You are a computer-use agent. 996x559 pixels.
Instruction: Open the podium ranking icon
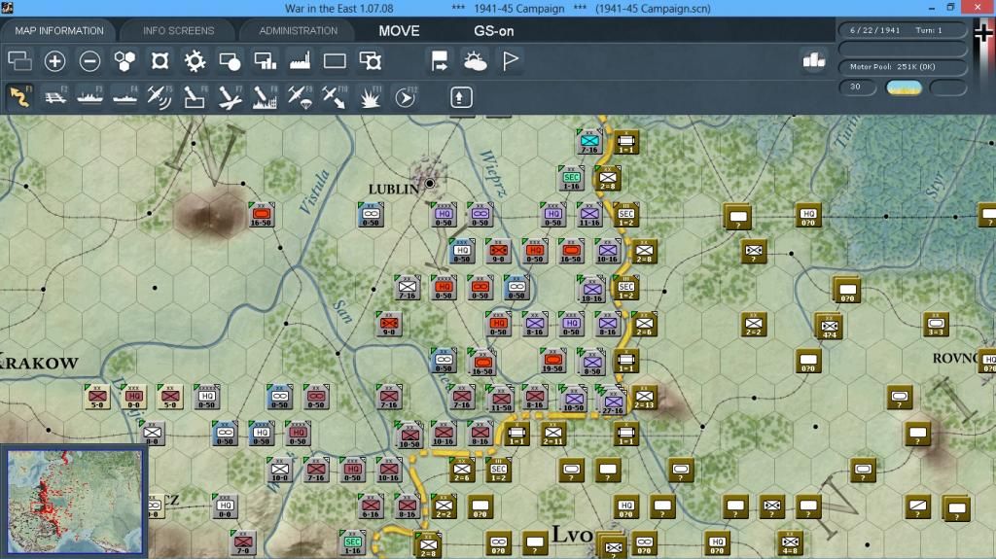(x=813, y=60)
